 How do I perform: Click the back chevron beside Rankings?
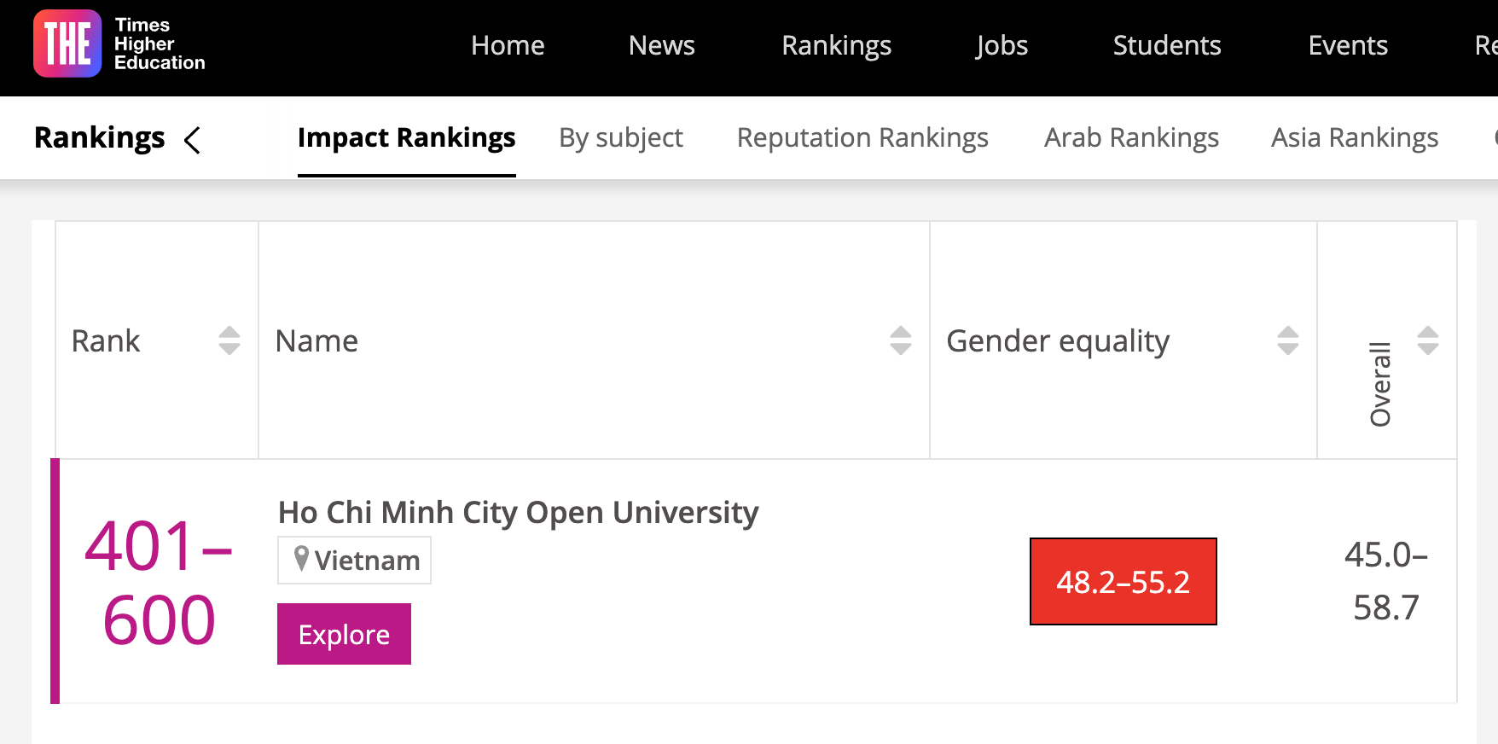point(193,140)
